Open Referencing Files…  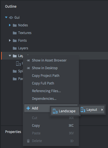51,91
